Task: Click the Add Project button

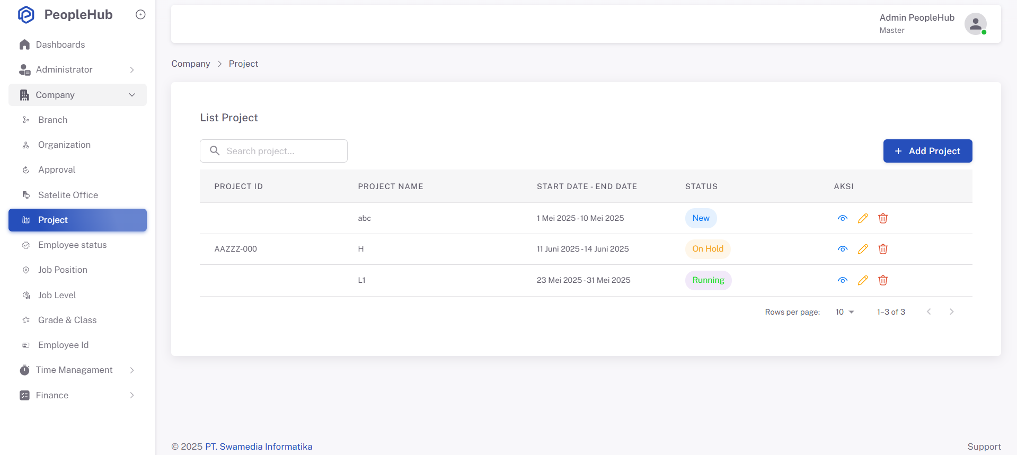Action: click(927, 151)
